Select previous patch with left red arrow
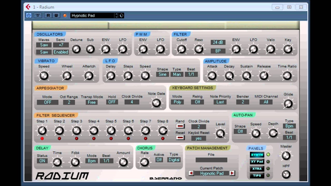331x186 pixels. 191,173
